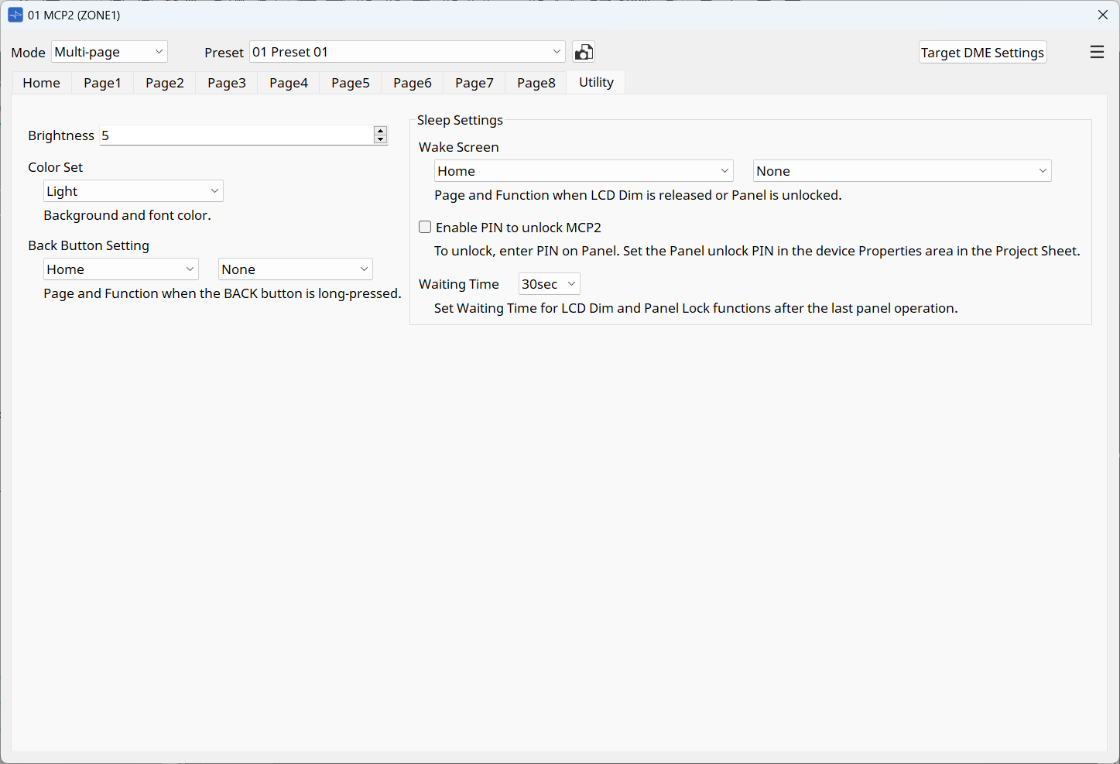Viewport: 1120px width, 764px height.
Task: Switch to the Page3 tab
Action: [226, 83]
